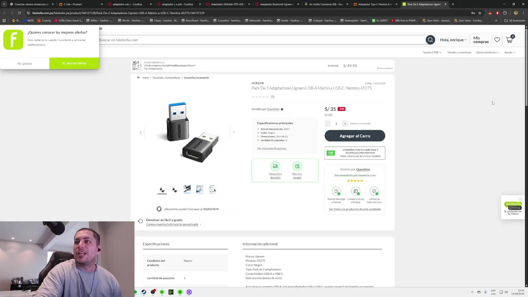
Task: Open Mis compras link
Action: (x=481, y=40)
